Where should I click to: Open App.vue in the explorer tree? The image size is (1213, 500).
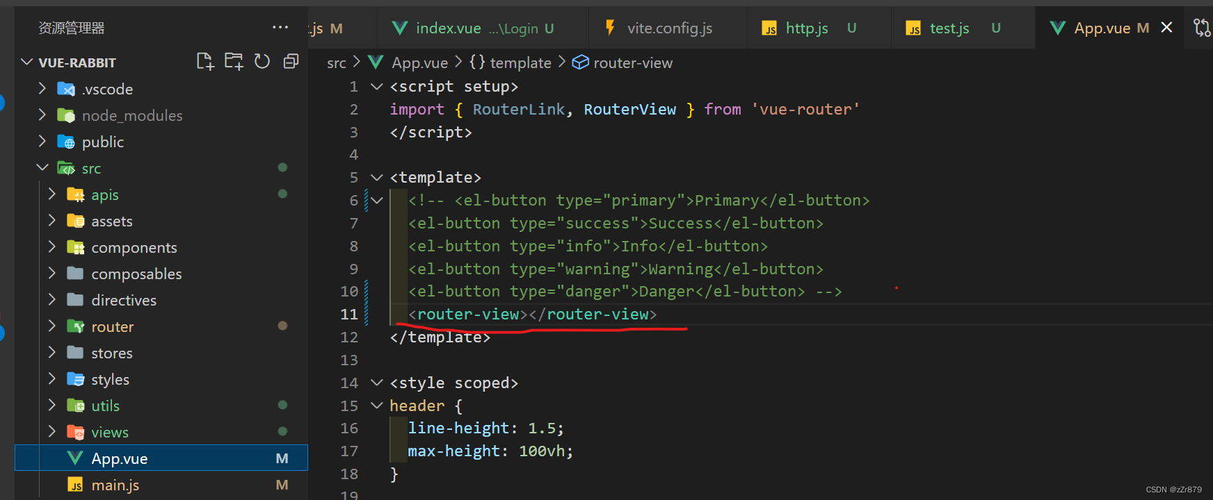tap(161, 458)
